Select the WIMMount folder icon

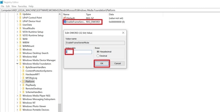20,46
